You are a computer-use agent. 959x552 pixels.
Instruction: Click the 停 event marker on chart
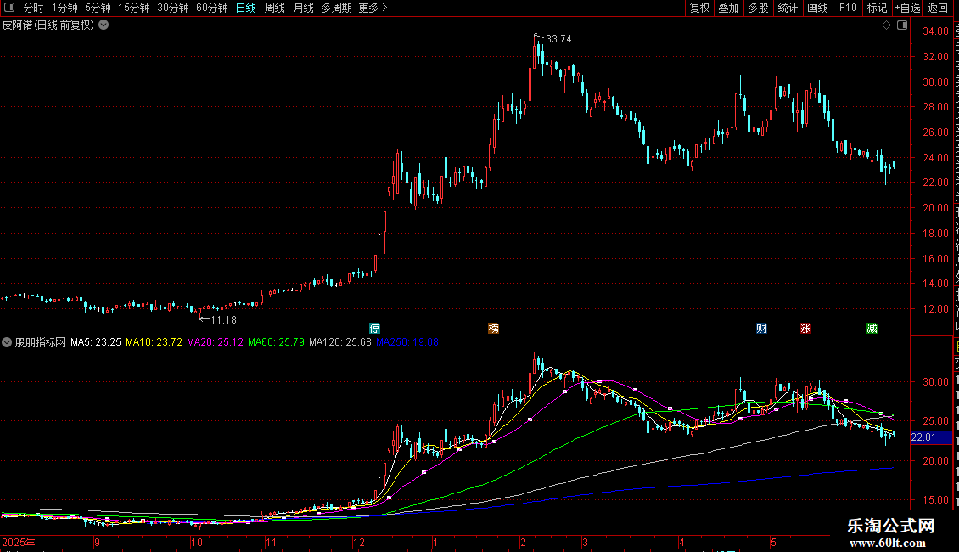pos(375,329)
